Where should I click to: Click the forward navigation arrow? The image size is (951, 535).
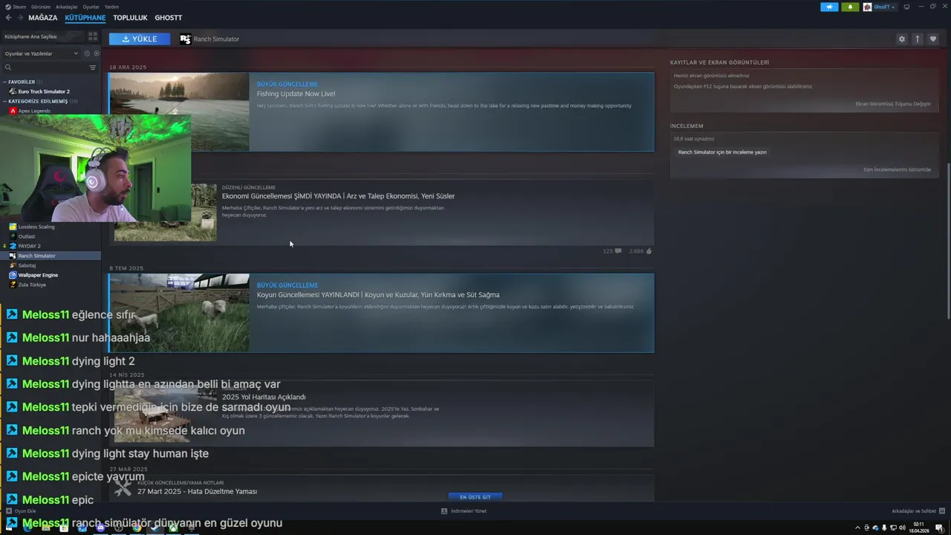[19, 18]
